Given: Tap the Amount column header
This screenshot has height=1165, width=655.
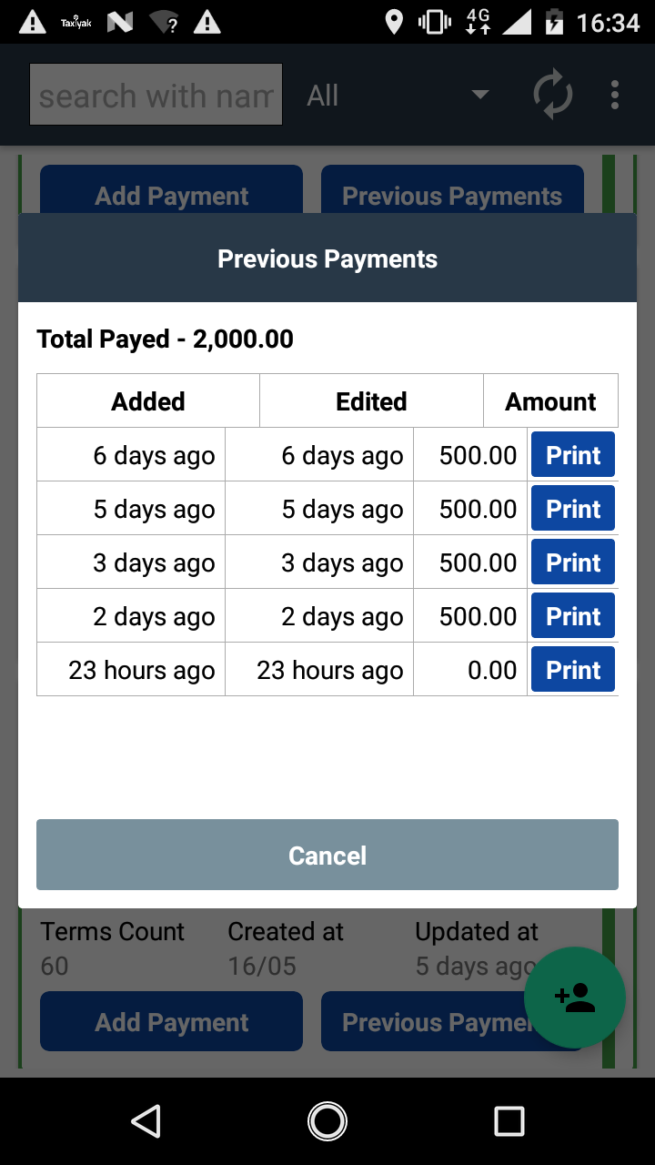Looking at the screenshot, I should [550, 401].
